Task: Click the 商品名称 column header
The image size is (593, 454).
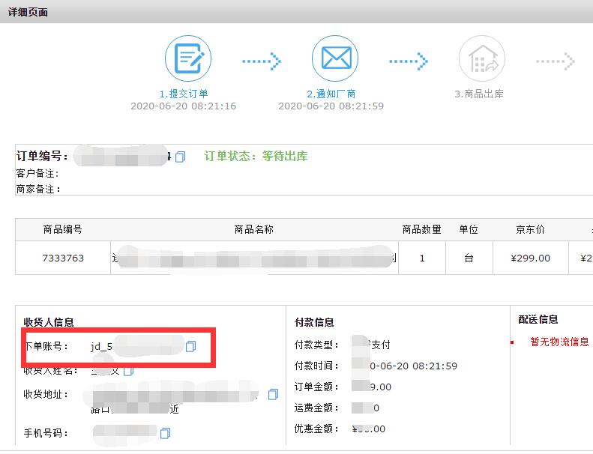Action: point(253,229)
